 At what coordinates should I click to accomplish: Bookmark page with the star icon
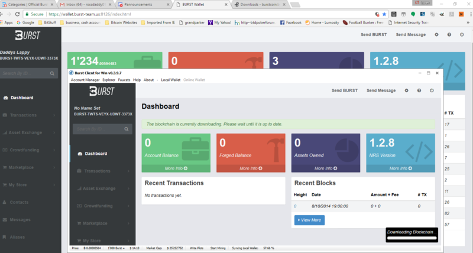point(384,14)
